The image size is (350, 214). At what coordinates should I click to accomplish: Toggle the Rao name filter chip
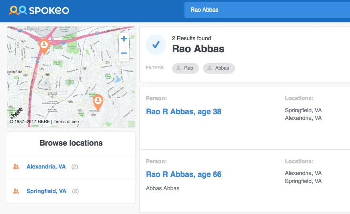(x=185, y=68)
